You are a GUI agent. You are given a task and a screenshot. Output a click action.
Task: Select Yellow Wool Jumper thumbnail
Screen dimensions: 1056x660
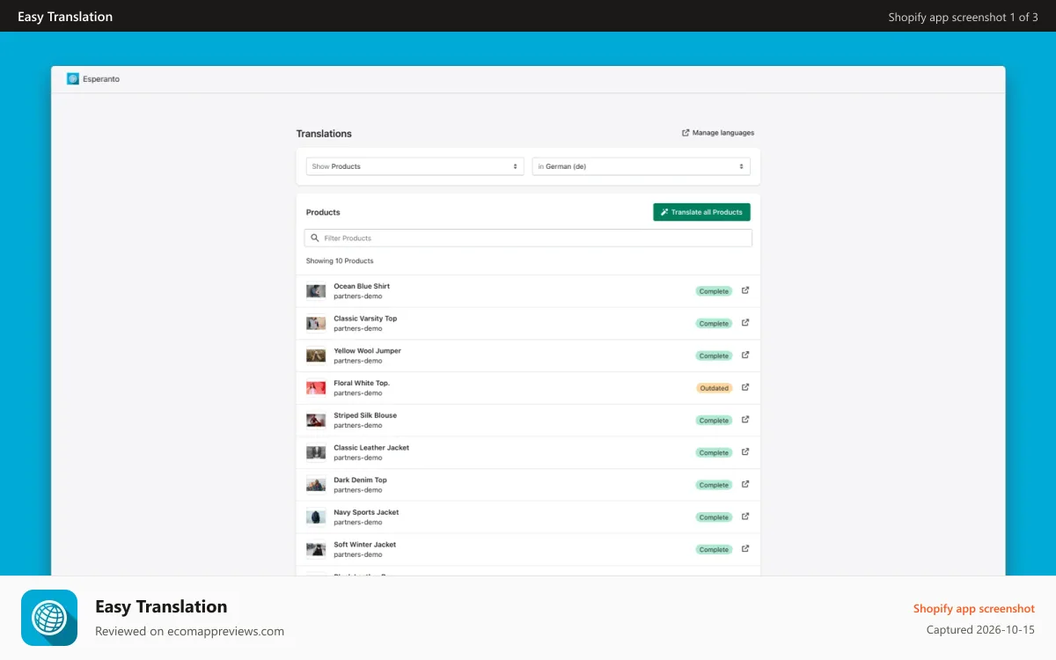[316, 356]
